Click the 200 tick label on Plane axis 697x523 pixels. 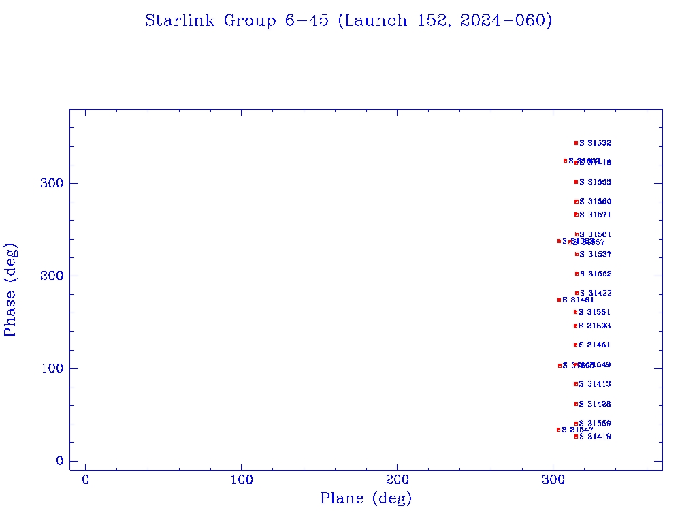tap(398, 479)
